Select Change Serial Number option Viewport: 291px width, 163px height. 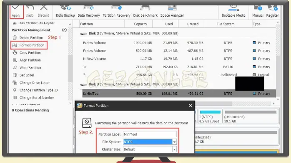(x=33, y=98)
